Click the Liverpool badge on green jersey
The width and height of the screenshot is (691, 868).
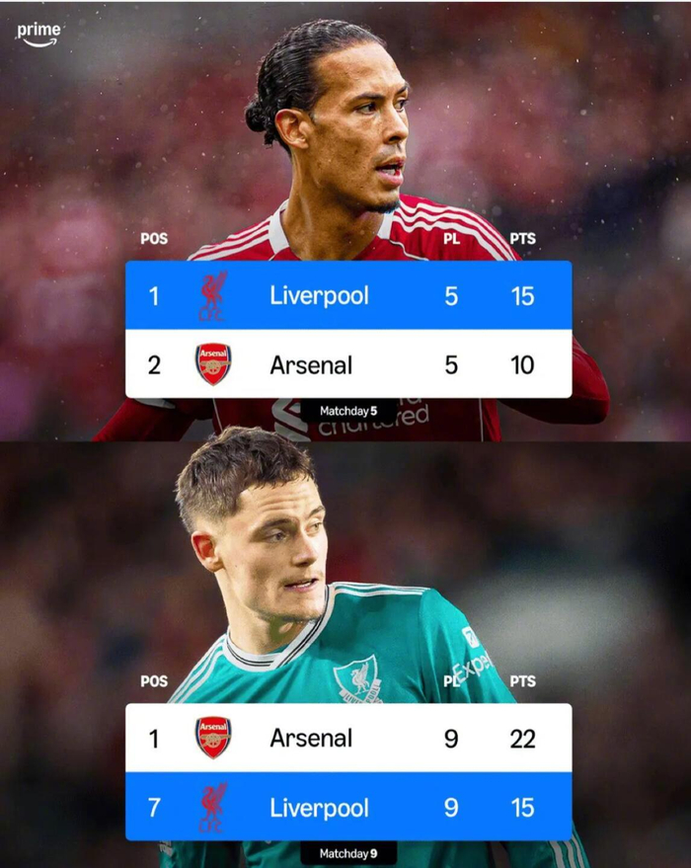(358, 679)
